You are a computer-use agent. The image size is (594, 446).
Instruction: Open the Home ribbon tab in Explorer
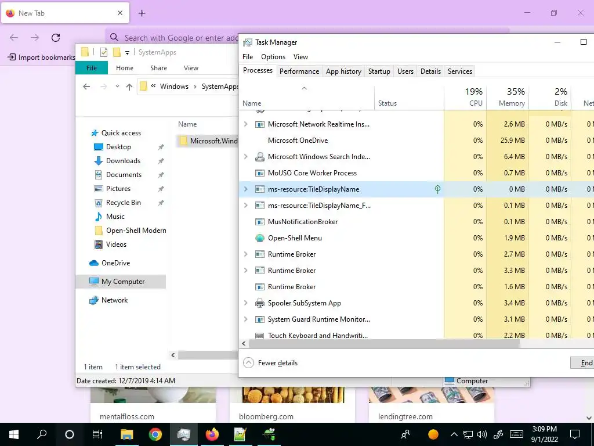pyautogui.click(x=125, y=68)
